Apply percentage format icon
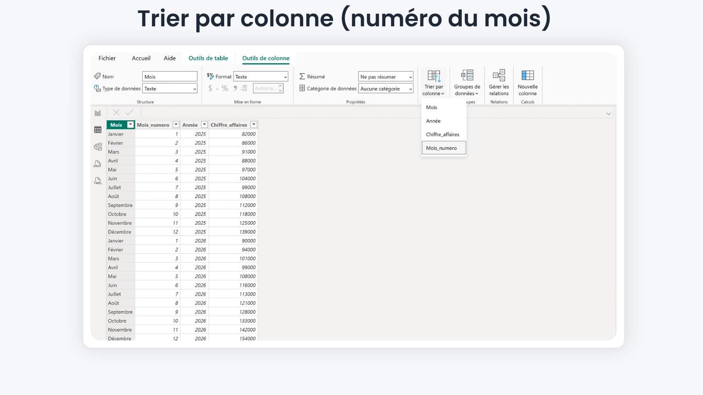The image size is (703, 395). (x=225, y=88)
